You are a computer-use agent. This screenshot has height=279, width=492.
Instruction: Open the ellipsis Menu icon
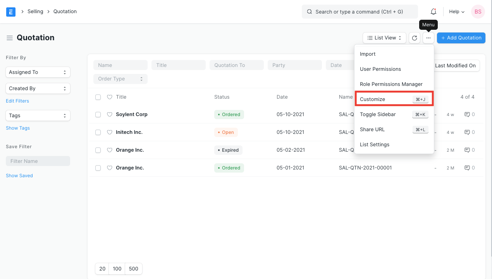click(x=428, y=38)
